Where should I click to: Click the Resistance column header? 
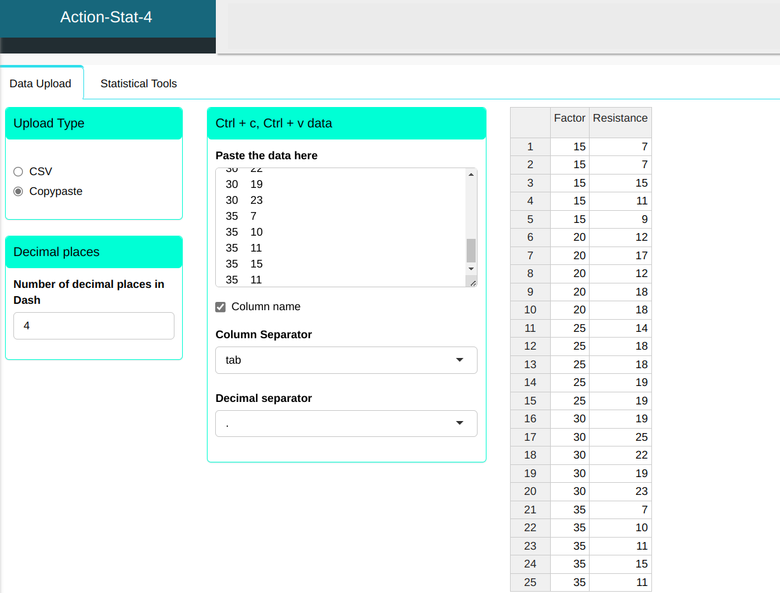(620, 118)
